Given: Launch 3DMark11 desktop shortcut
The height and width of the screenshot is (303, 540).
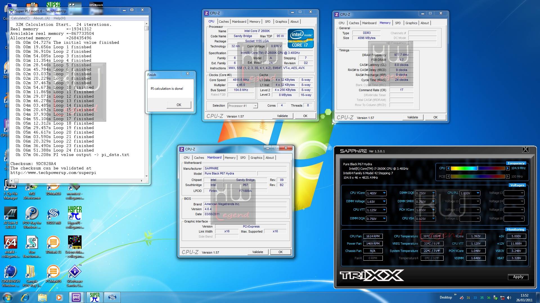Looking at the screenshot, I should tap(53, 245).
